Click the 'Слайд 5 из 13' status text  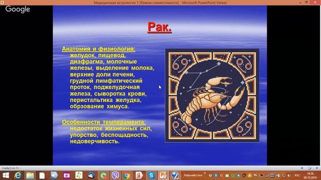(x=10, y=168)
